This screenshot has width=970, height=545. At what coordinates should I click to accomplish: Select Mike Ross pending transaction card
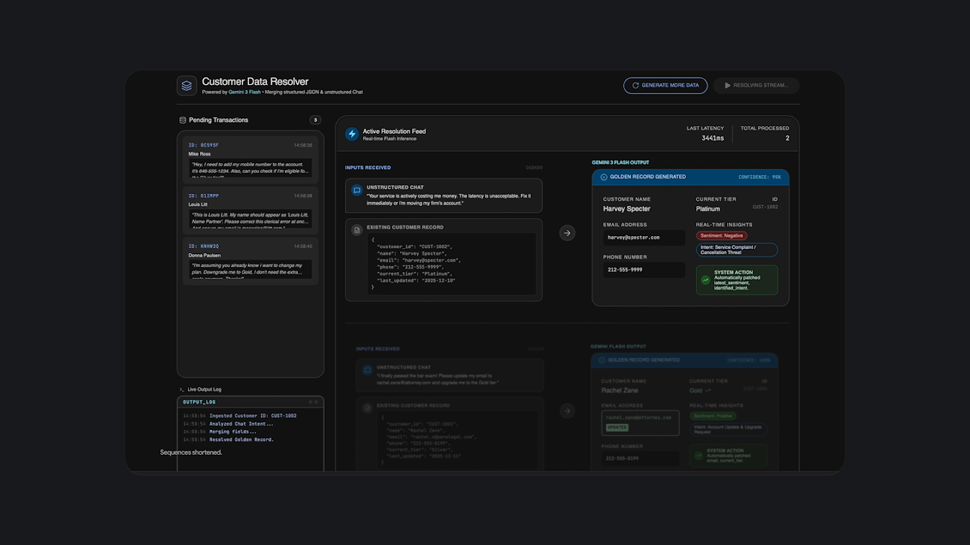click(250, 159)
